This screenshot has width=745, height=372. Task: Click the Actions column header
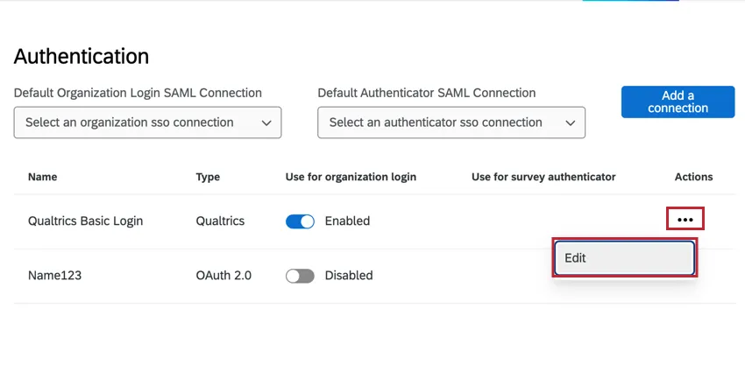point(693,177)
